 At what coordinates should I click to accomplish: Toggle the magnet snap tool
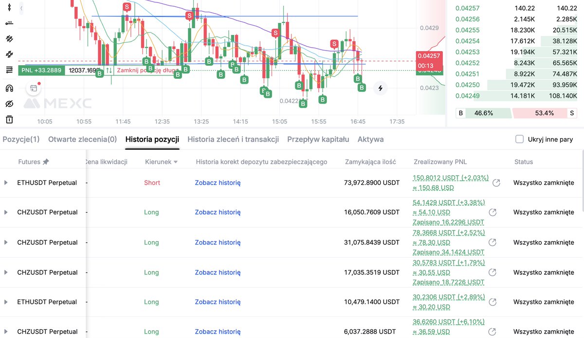pyautogui.click(x=9, y=88)
